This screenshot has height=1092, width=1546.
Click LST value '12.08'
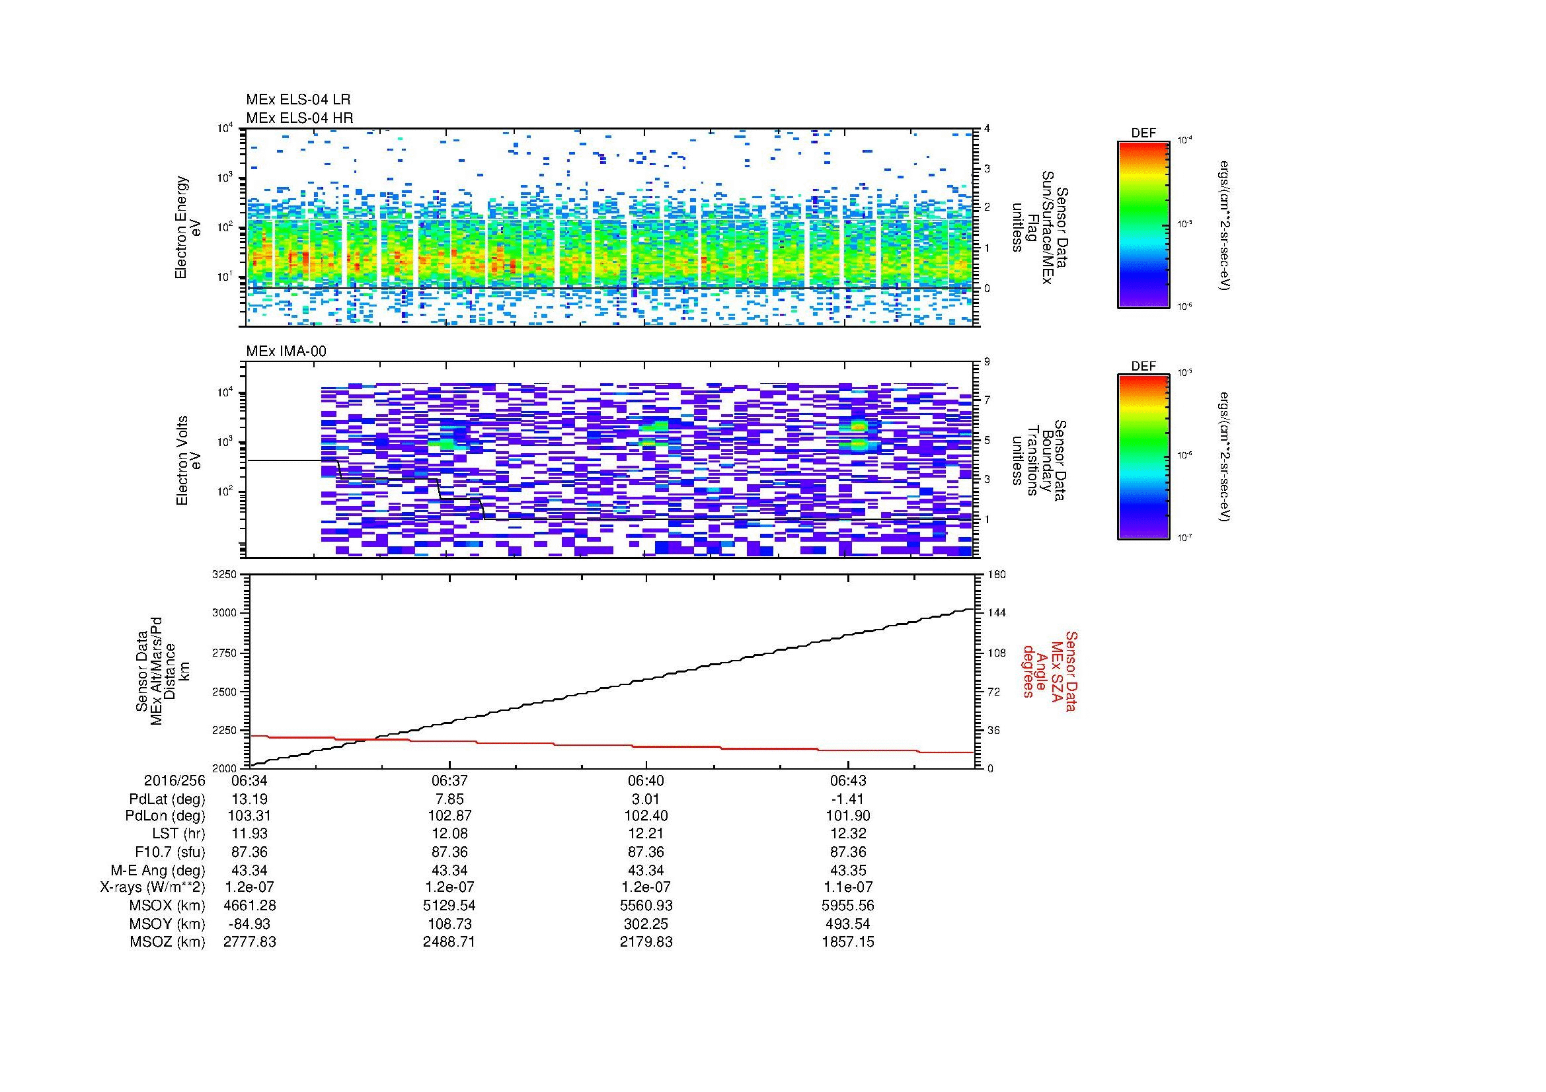(x=449, y=834)
